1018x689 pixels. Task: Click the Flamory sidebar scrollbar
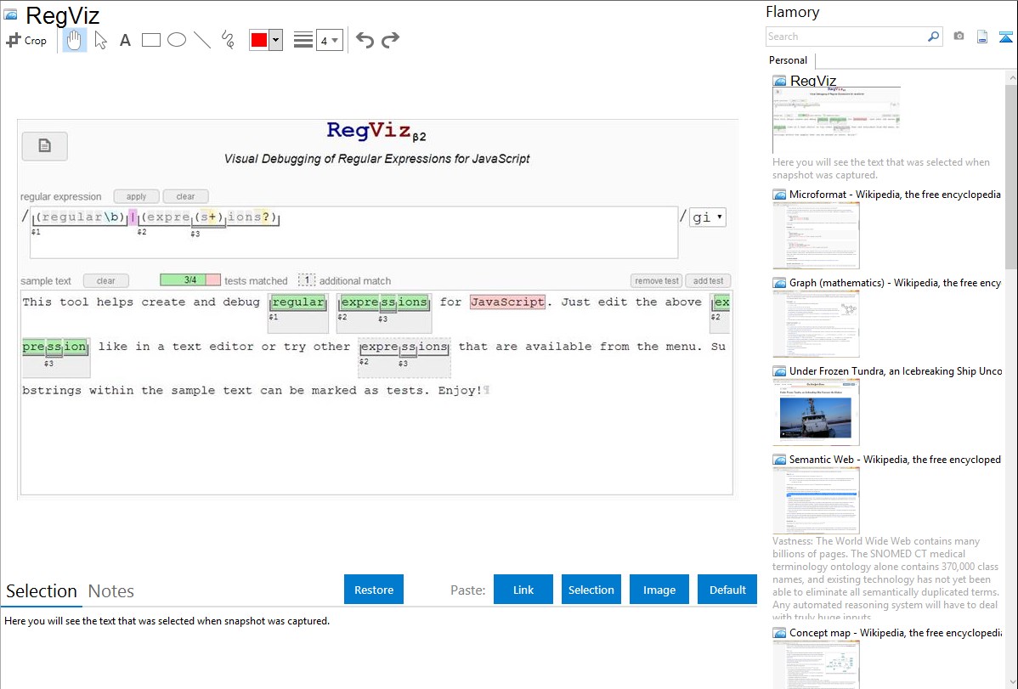pos(1011,175)
